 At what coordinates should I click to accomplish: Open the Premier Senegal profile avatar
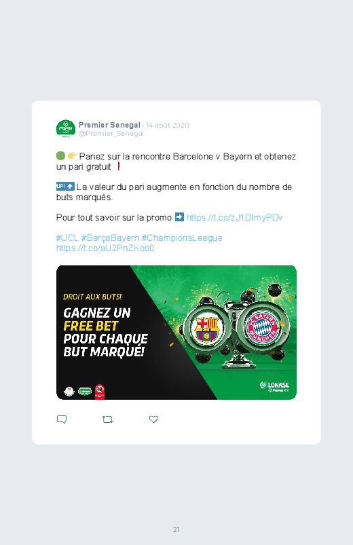pos(66,128)
